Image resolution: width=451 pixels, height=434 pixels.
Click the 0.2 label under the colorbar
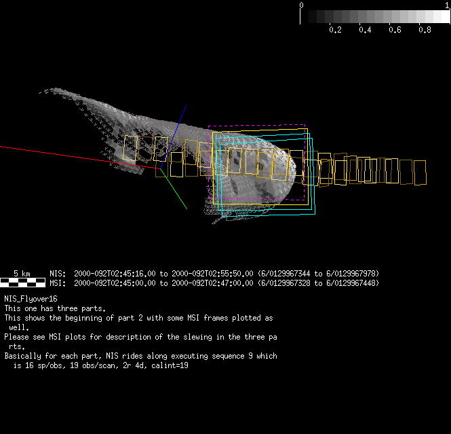pos(335,30)
